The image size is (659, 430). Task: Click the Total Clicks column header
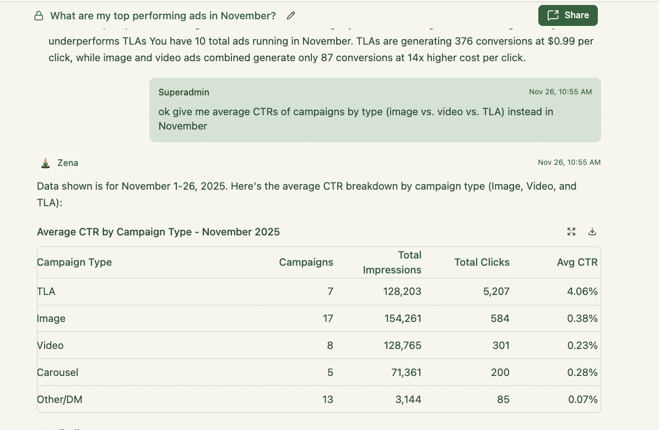tap(482, 262)
